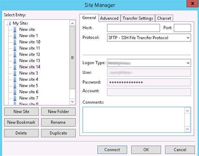199x156 pixels.
Task: Click the Comments scroll up arrow
Action: pyautogui.click(x=188, y=111)
